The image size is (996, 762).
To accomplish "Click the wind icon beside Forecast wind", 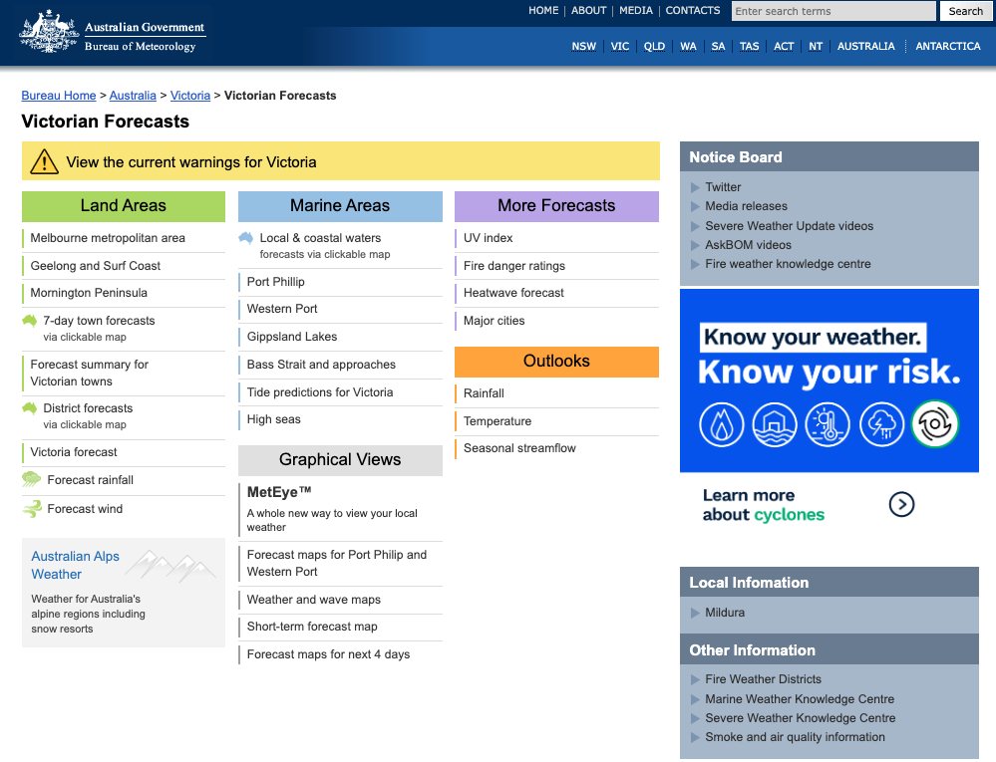I will pyautogui.click(x=31, y=508).
